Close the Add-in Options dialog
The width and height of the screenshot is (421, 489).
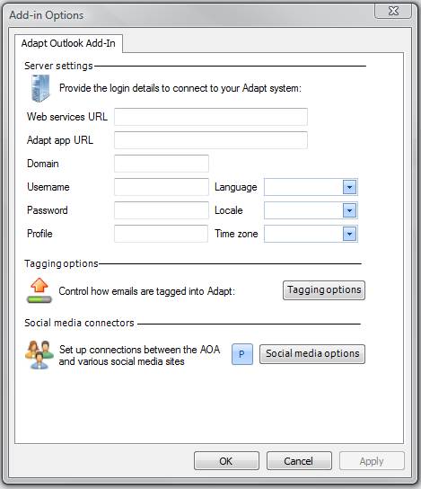393,11
